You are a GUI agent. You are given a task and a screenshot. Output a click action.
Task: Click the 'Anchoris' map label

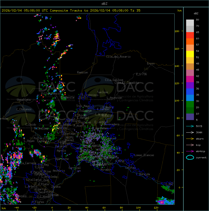pos(59,171)
